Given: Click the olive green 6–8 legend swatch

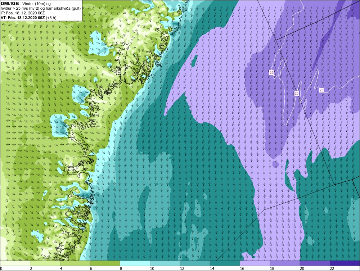Looking at the screenshot, I should click(105, 263).
